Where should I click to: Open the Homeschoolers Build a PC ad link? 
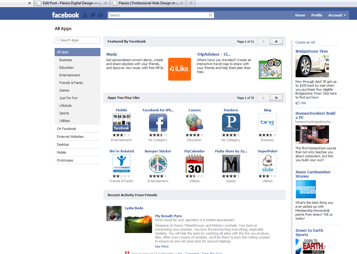point(315,115)
